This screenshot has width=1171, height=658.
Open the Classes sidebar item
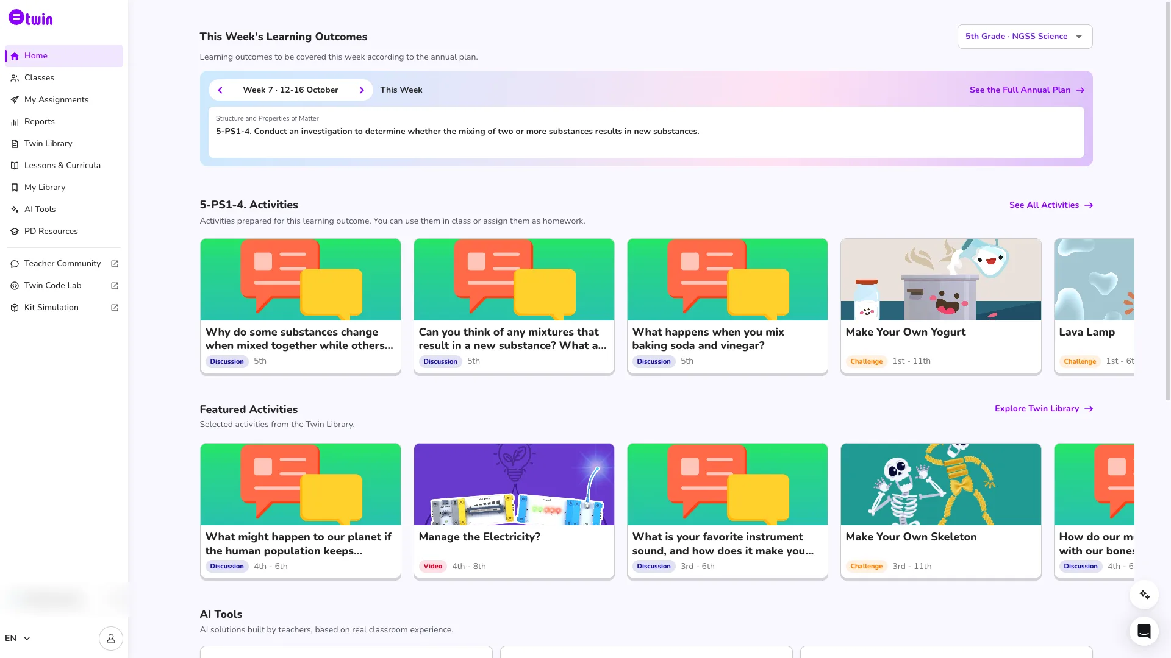tap(64, 78)
